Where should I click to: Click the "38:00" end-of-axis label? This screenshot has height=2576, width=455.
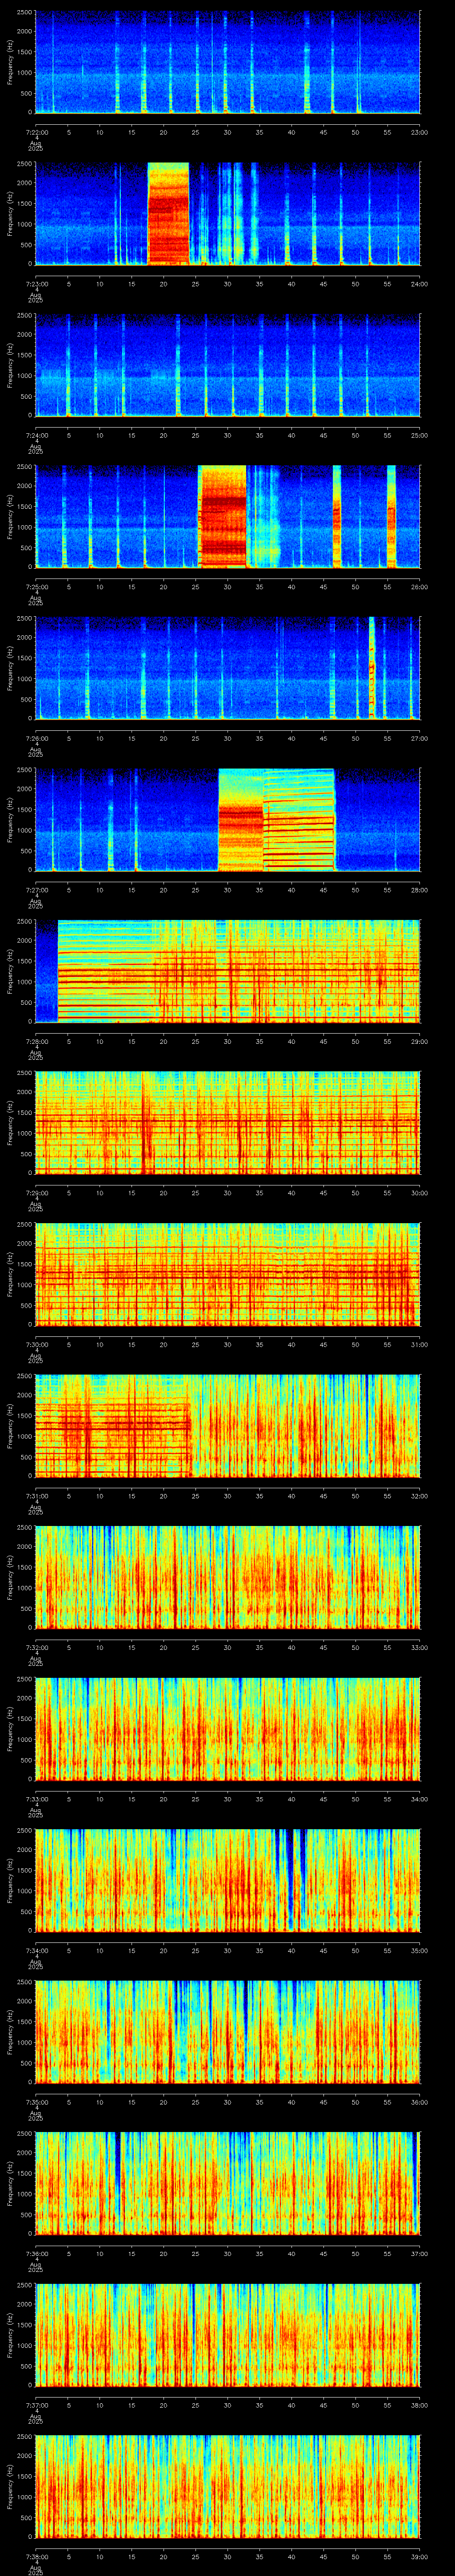420,2405
